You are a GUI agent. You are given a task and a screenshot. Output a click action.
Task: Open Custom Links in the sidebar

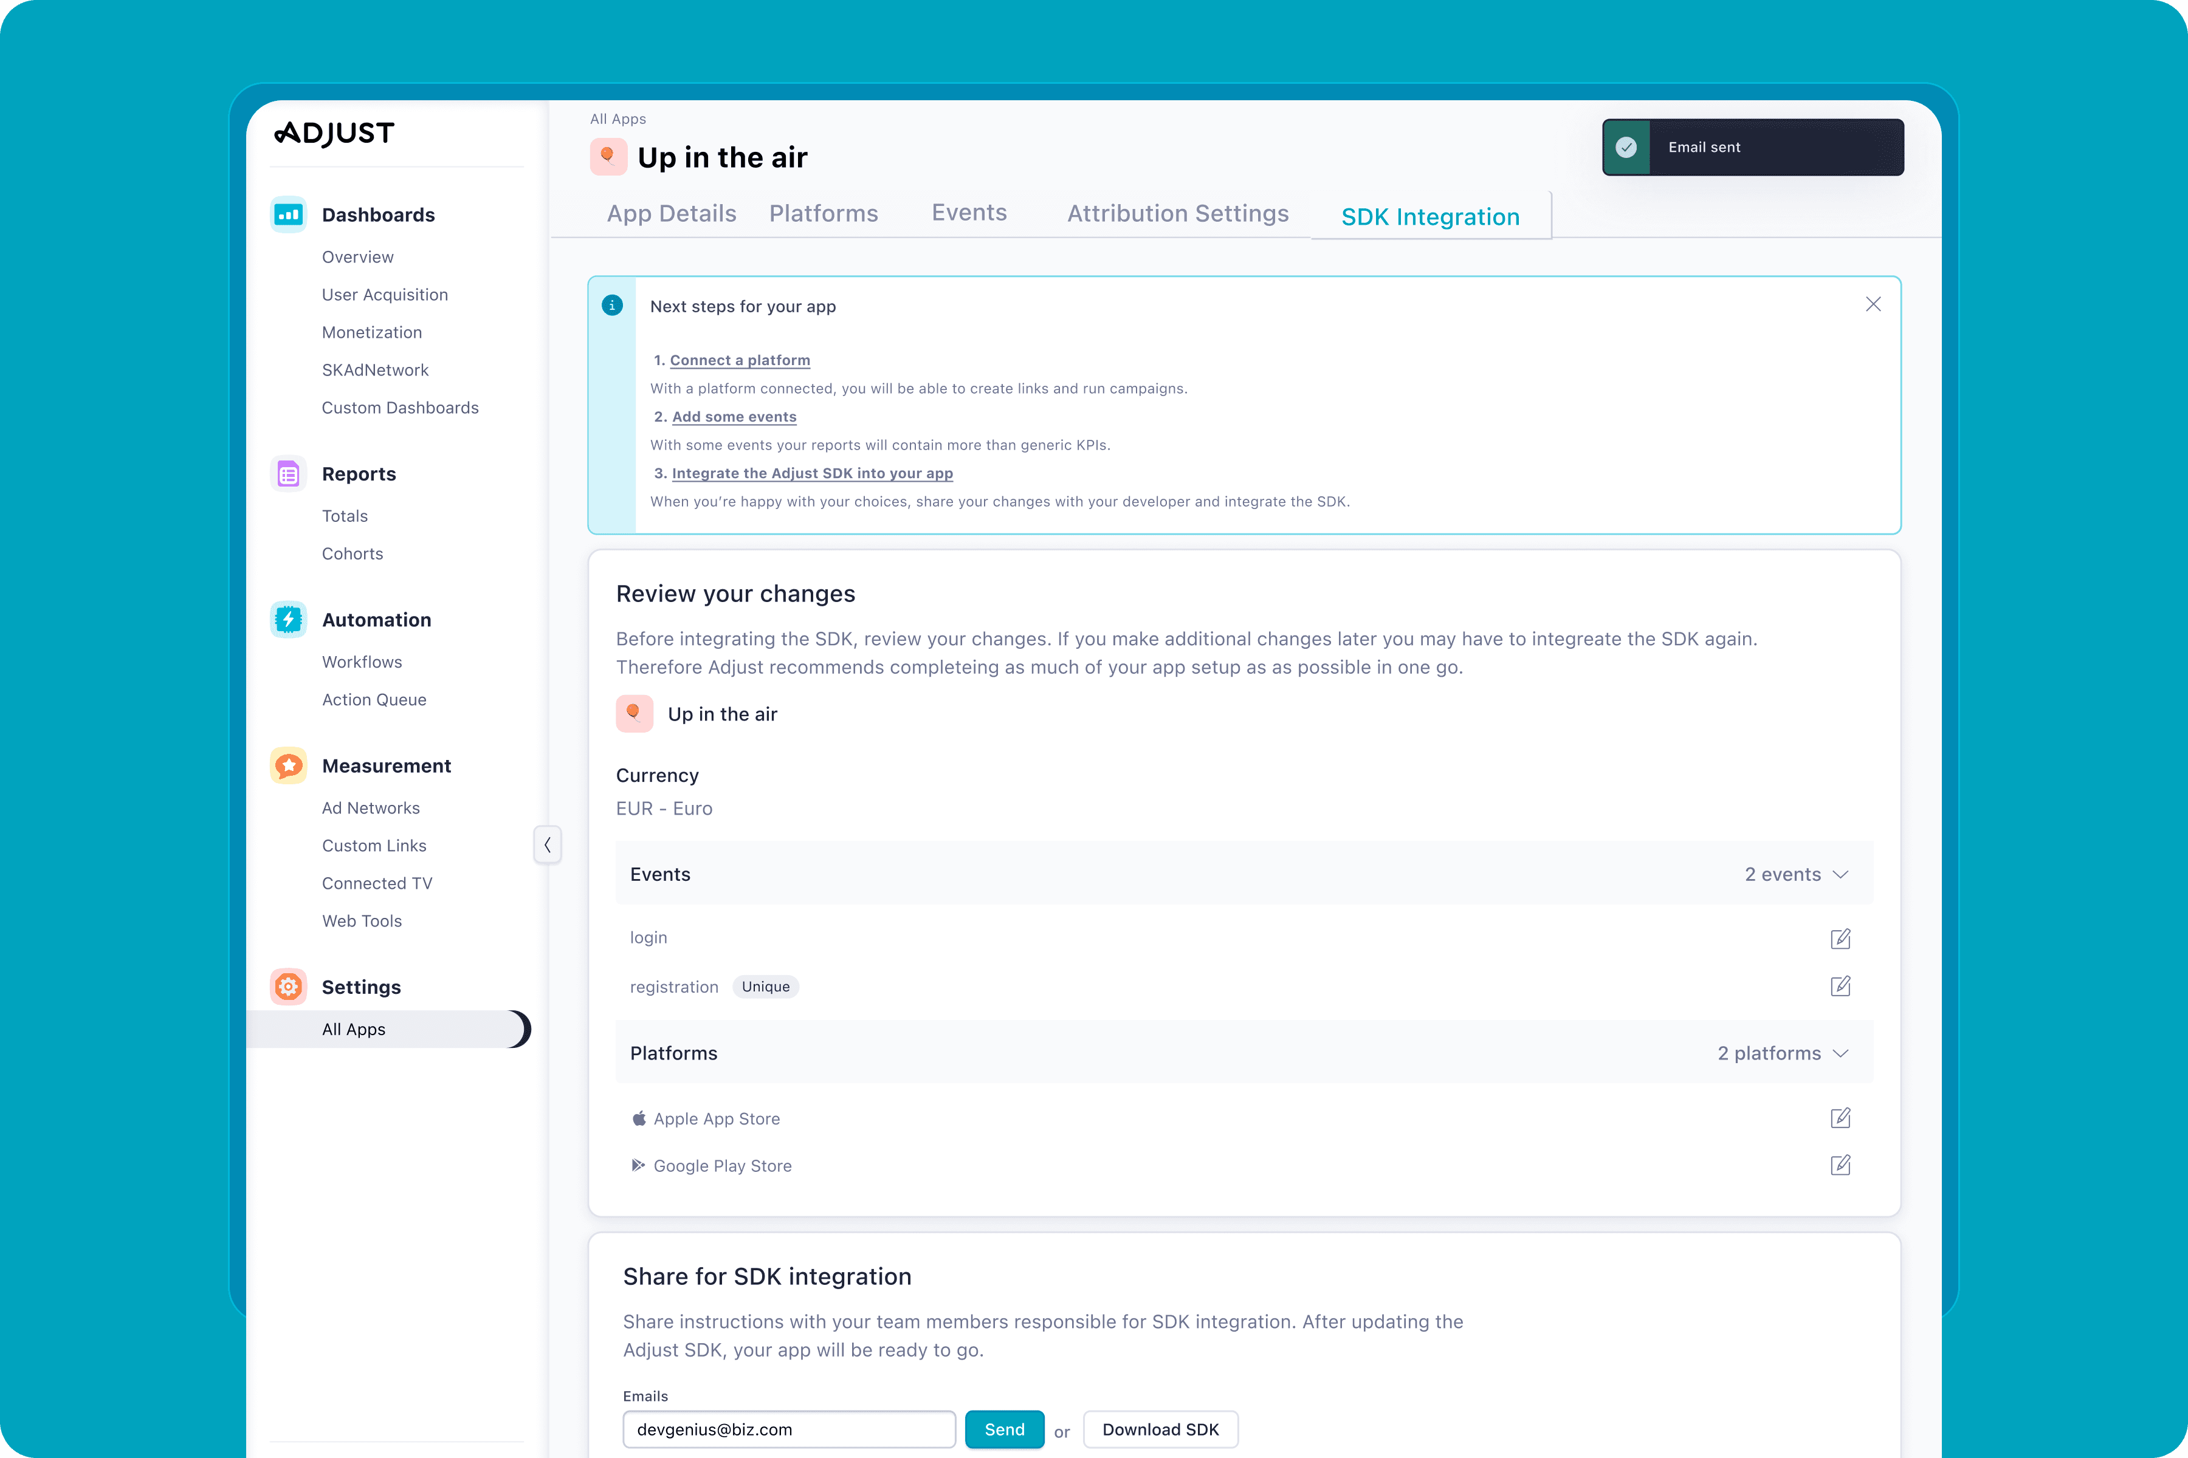point(374,845)
